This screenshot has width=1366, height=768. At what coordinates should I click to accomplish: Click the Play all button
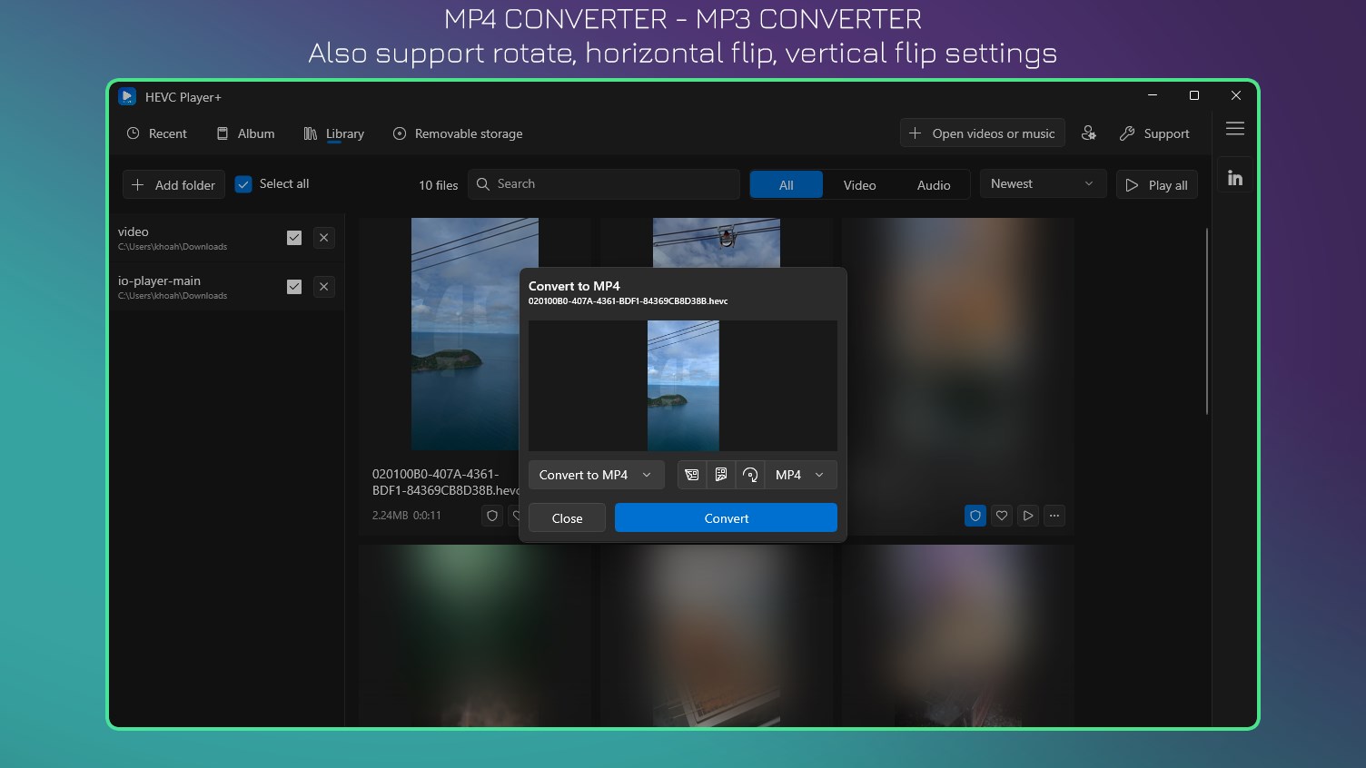[x=1157, y=185]
